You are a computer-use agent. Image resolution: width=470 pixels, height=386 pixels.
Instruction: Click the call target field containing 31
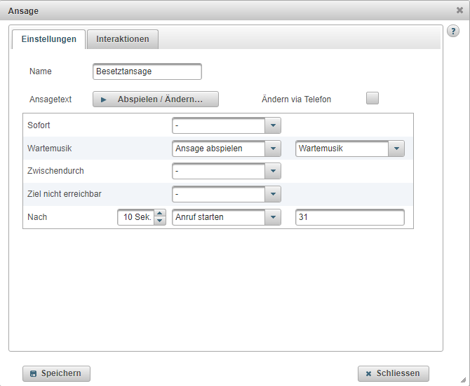350,217
